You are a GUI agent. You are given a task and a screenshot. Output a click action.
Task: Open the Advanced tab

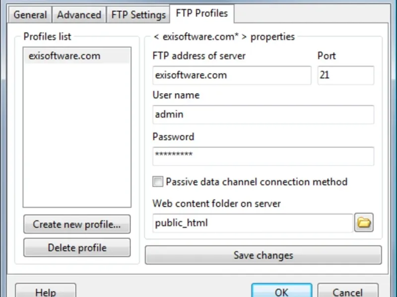79,15
